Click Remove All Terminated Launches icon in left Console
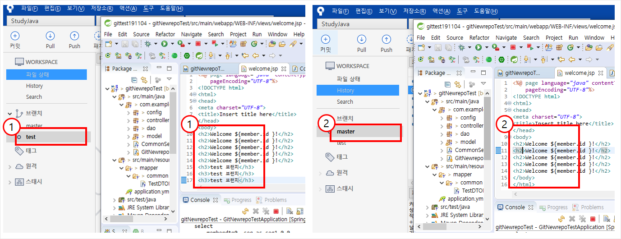The height and width of the screenshot is (239, 621). pos(265,211)
